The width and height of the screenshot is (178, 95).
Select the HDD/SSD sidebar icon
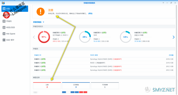[4, 27]
